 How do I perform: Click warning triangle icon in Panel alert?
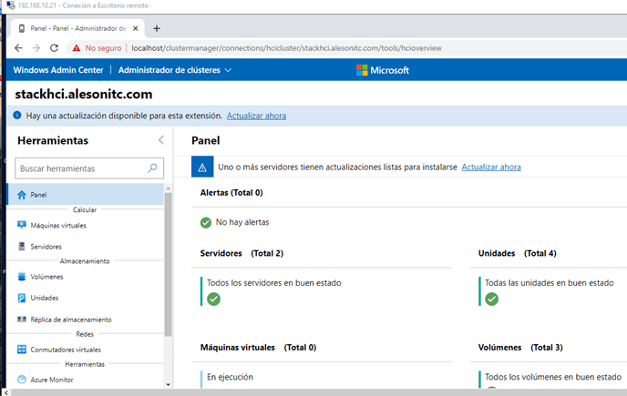(x=202, y=168)
